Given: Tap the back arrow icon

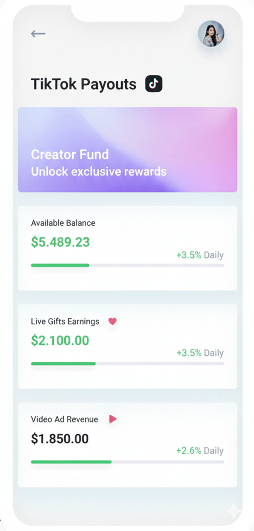Looking at the screenshot, I should [x=38, y=34].
